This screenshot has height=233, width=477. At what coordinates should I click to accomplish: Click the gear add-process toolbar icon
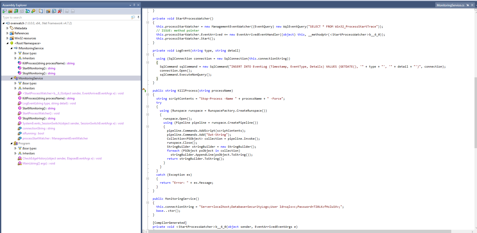(x=33, y=11)
